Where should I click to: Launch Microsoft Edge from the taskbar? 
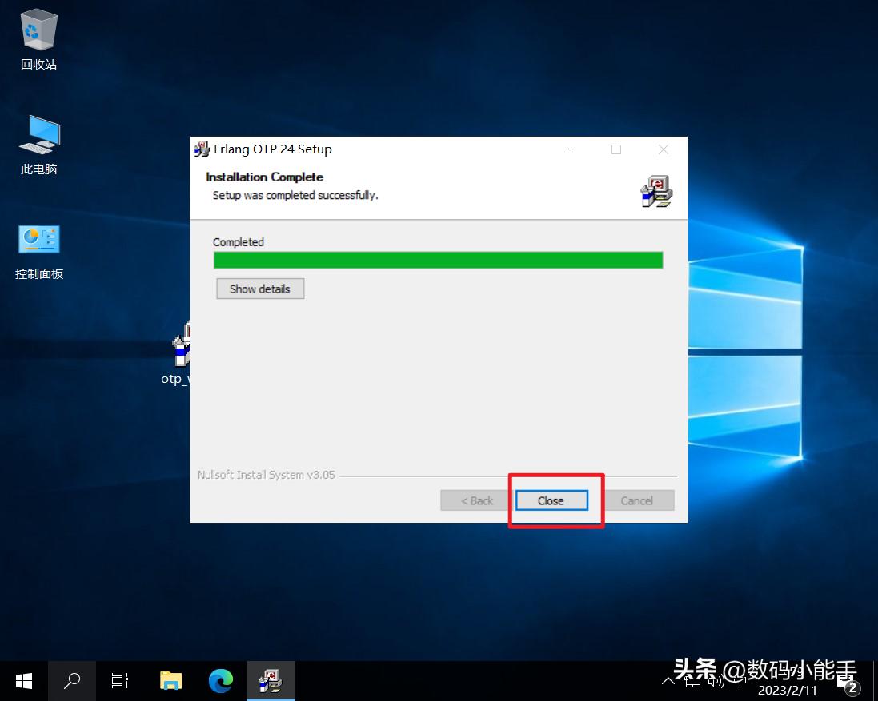221,681
